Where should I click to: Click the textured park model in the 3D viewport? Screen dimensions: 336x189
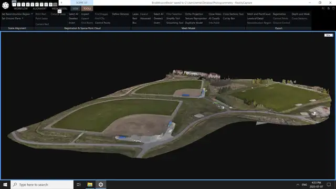(169, 113)
